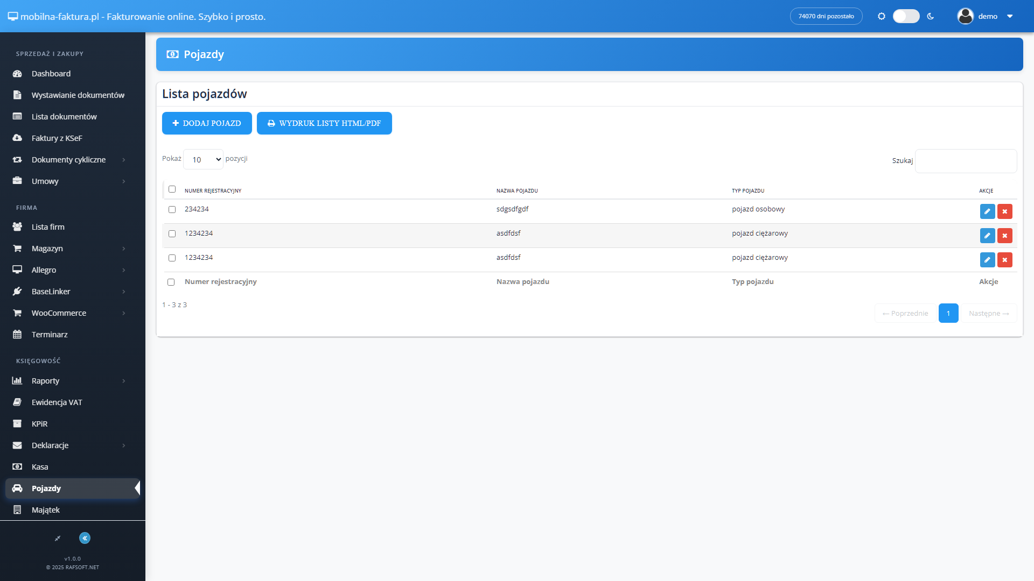1034x581 pixels.
Task: Toggle the light/dark theme switch
Action: pos(906,16)
